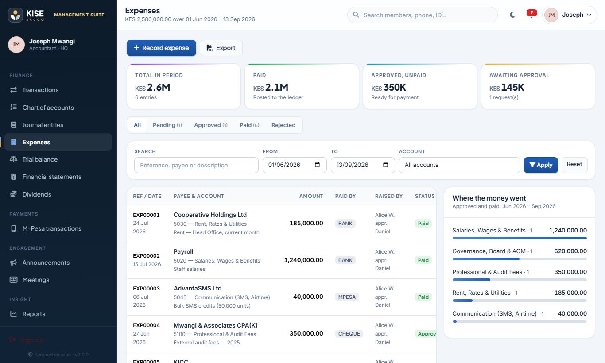Click the Chart of accounts list icon

coord(14,108)
